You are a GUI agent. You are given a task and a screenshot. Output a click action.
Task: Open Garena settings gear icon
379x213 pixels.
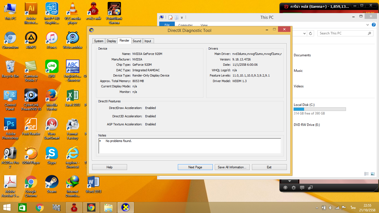[x=294, y=188]
